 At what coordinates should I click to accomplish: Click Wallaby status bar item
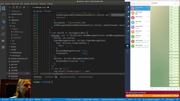tap(37, 100)
